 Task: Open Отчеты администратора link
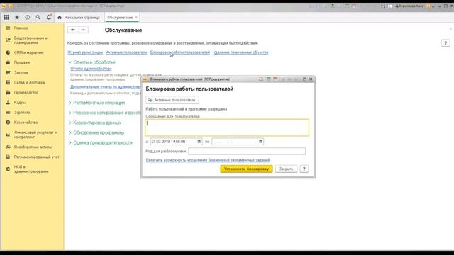tap(92, 69)
